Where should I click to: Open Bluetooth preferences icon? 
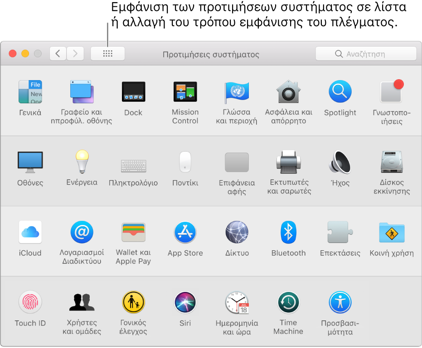288,232
